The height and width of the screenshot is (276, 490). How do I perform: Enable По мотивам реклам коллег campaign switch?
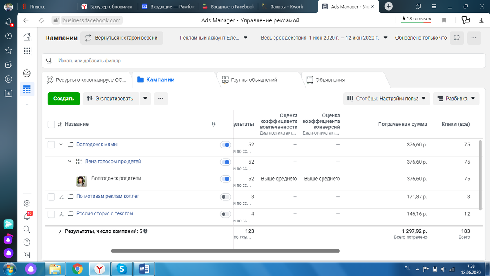(225, 197)
